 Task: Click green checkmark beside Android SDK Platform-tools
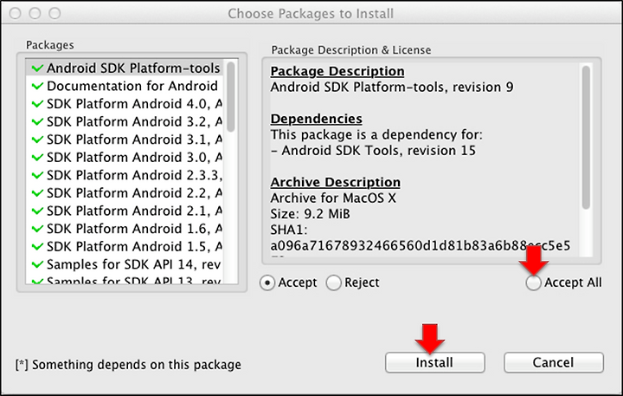pos(37,68)
